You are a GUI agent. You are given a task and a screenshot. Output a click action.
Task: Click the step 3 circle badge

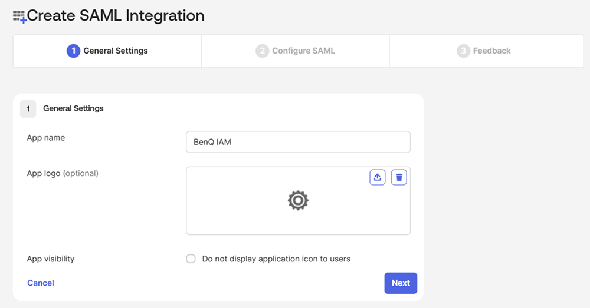pos(464,51)
